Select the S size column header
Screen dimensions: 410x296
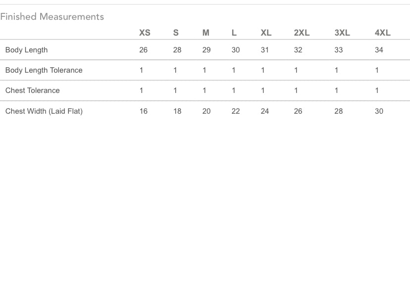pos(176,33)
